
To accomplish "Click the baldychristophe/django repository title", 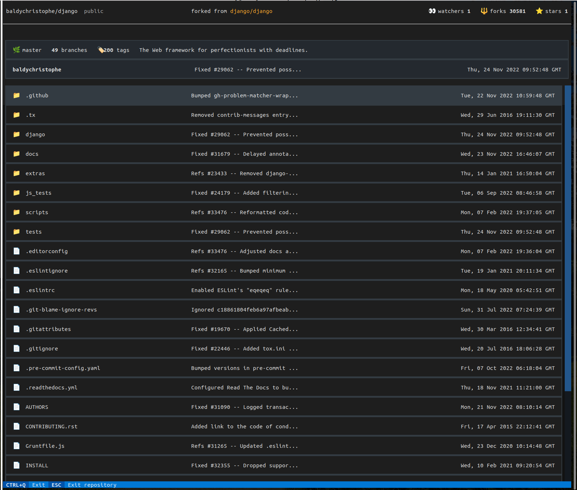I will click(42, 11).
